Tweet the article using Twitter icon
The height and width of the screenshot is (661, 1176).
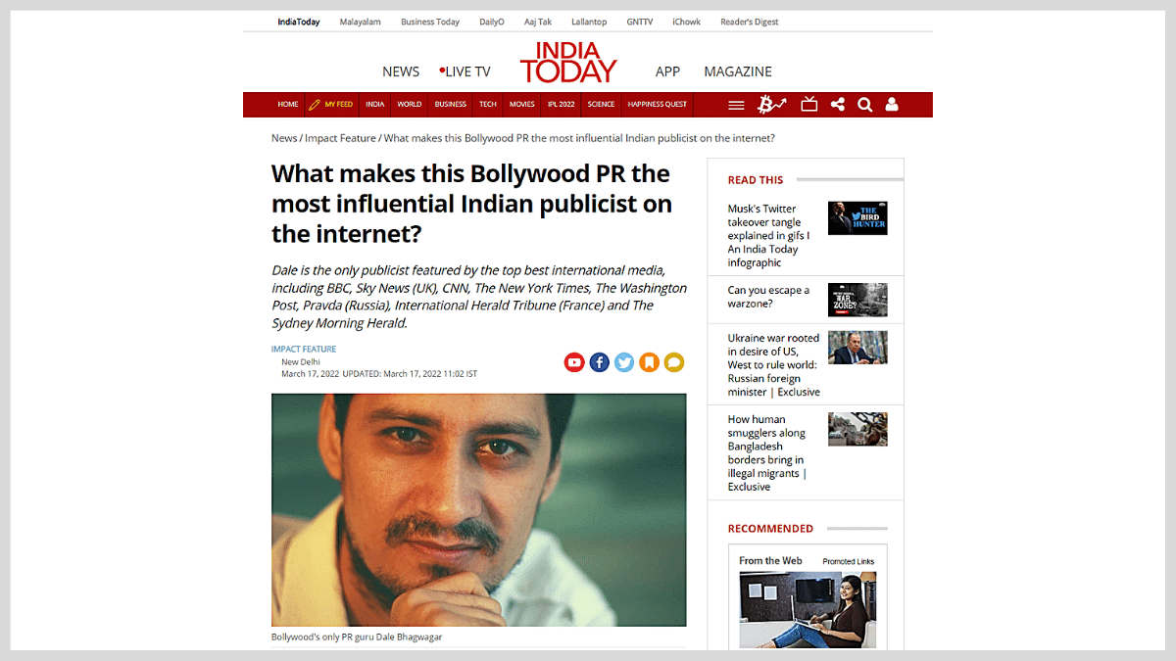coord(624,362)
